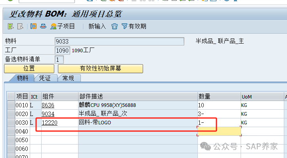Click the green select-all rows icon
Image resolution: width=287 pixels, height=158 pixels.
(x=11, y=27)
